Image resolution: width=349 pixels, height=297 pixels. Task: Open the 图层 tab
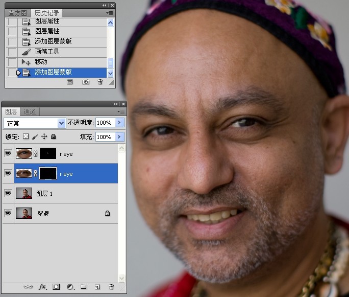pyautogui.click(x=11, y=111)
